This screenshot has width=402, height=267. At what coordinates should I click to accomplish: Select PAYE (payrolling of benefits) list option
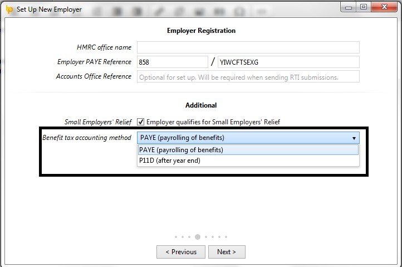(248, 150)
